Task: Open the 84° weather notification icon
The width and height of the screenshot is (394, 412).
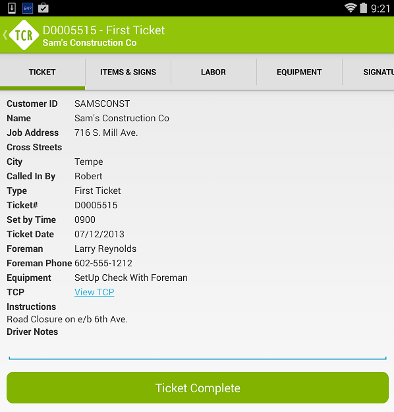Action: (x=28, y=8)
